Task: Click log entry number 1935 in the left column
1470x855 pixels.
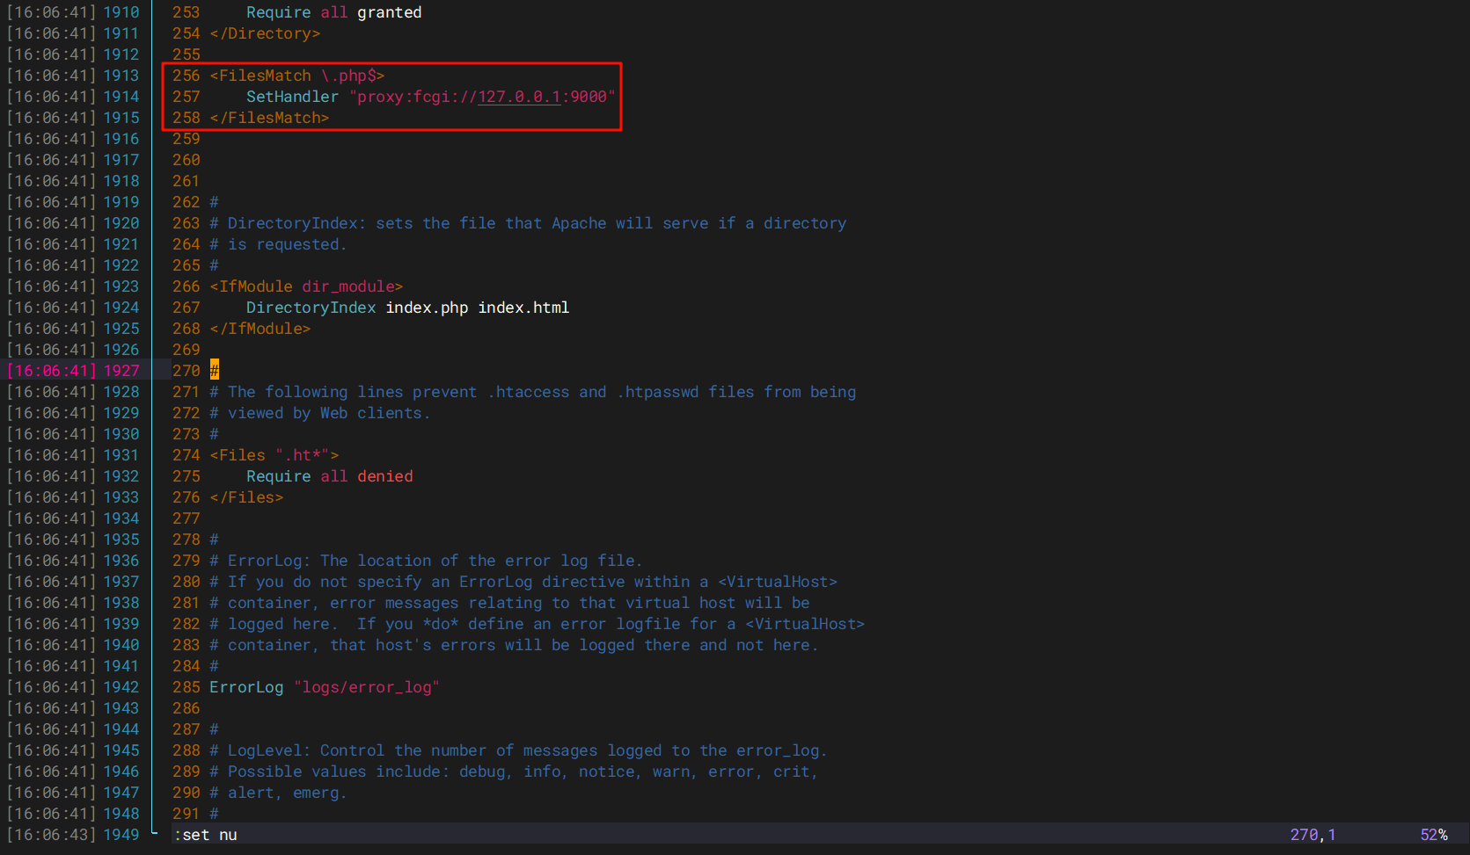Action: [x=121, y=540]
